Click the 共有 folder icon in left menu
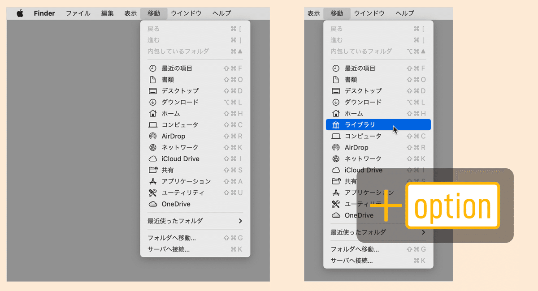This screenshot has width=538, height=291. 153,170
